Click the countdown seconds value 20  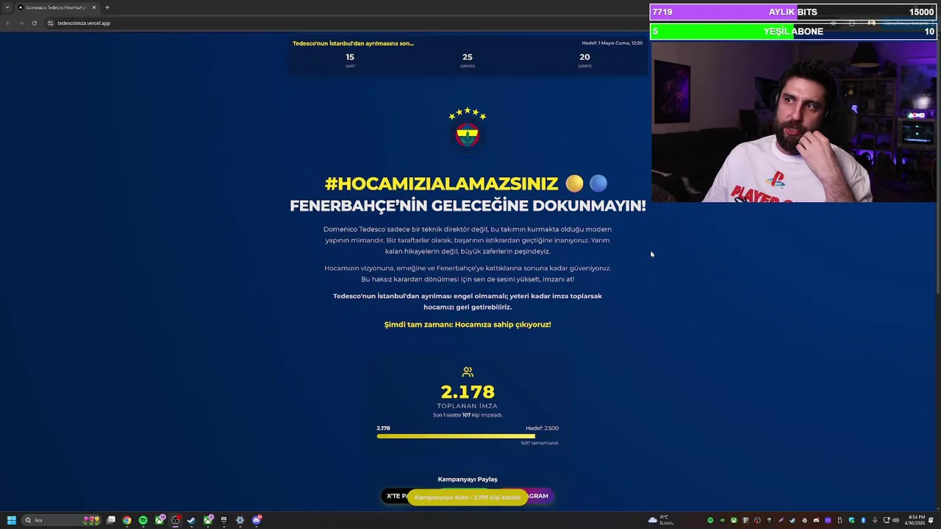coord(584,57)
